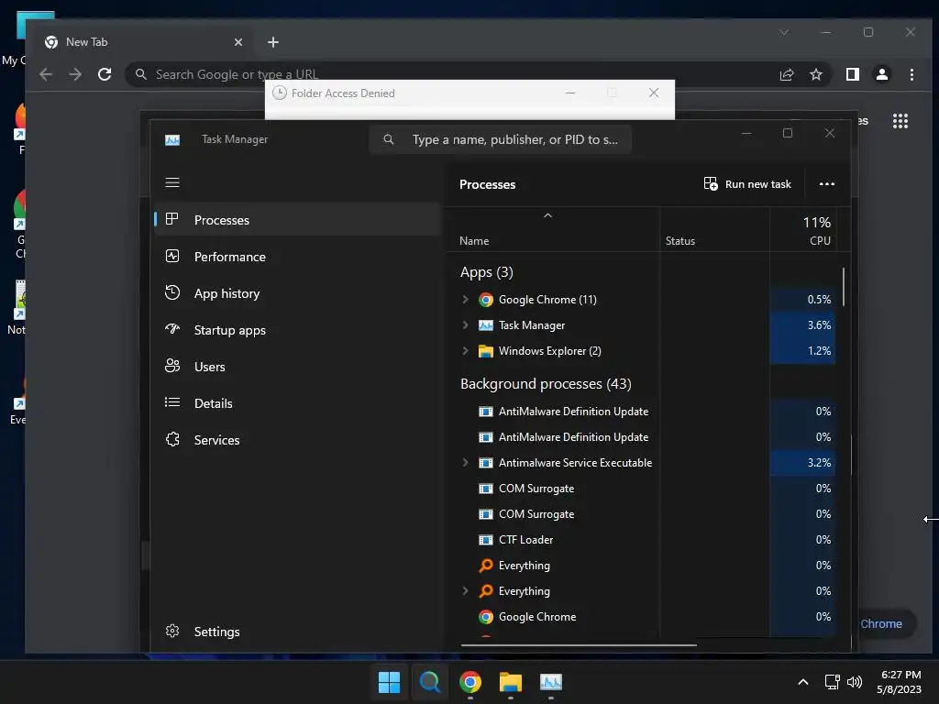Click Chrome forward navigation arrow
The width and height of the screenshot is (939, 704).
pyautogui.click(x=75, y=74)
